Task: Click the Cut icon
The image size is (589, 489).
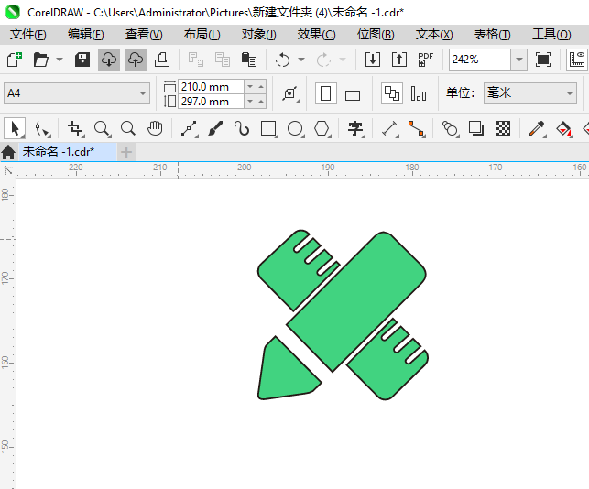Action: coord(195,60)
